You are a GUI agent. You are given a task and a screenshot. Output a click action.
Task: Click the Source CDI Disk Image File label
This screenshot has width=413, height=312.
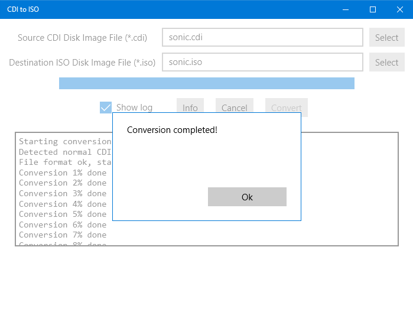pyautogui.click(x=82, y=38)
